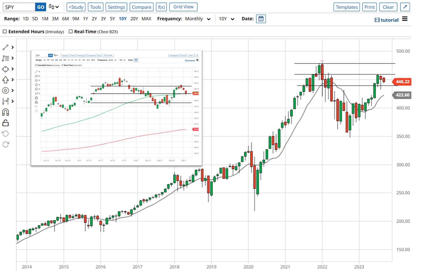Viewport: 423px width, 271px height.
Task: Click the fullscreen expand icon top right
Action: click(x=405, y=7)
